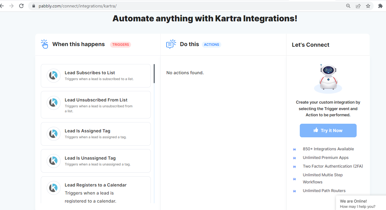Click the zoom magnifier icon in address bar

pos(348,6)
